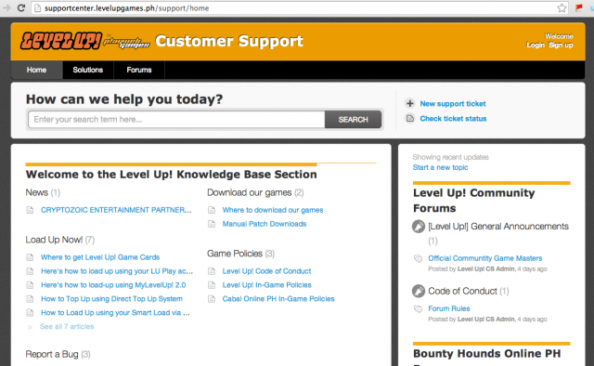Click Start a new topic link
Screen dimensions: 594x366
(440, 167)
